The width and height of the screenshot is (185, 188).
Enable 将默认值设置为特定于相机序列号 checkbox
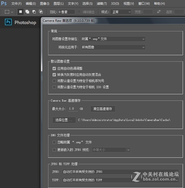54,81
